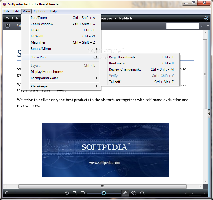The width and height of the screenshot is (213, 200).
Task: Go to previous document arrow icon
Action: tap(12, 18)
